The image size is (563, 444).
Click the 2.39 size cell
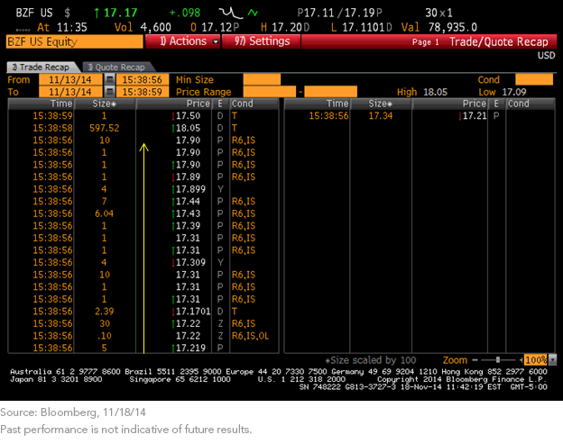104,311
